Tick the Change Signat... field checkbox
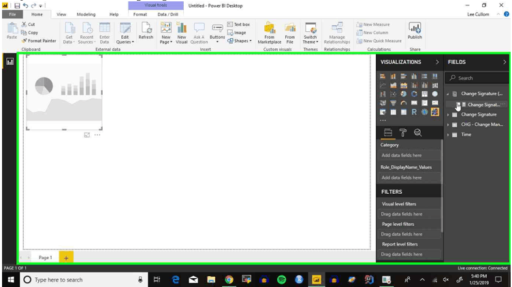 click(x=458, y=105)
